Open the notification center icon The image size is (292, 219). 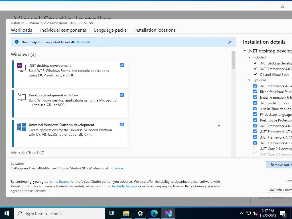point(283,214)
